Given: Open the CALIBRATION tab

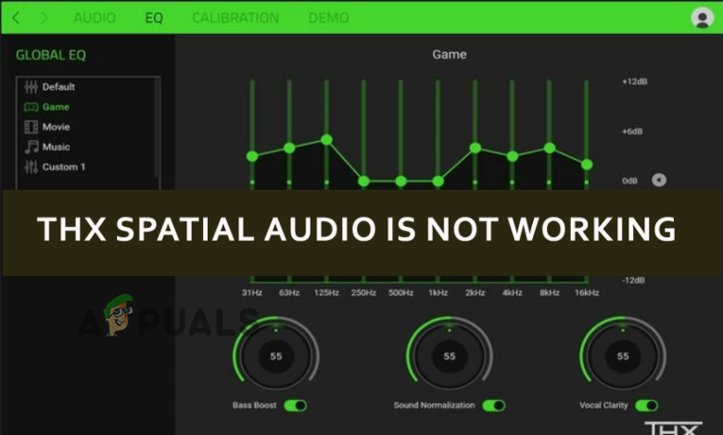Looking at the screenshot, I should (235, 18).
